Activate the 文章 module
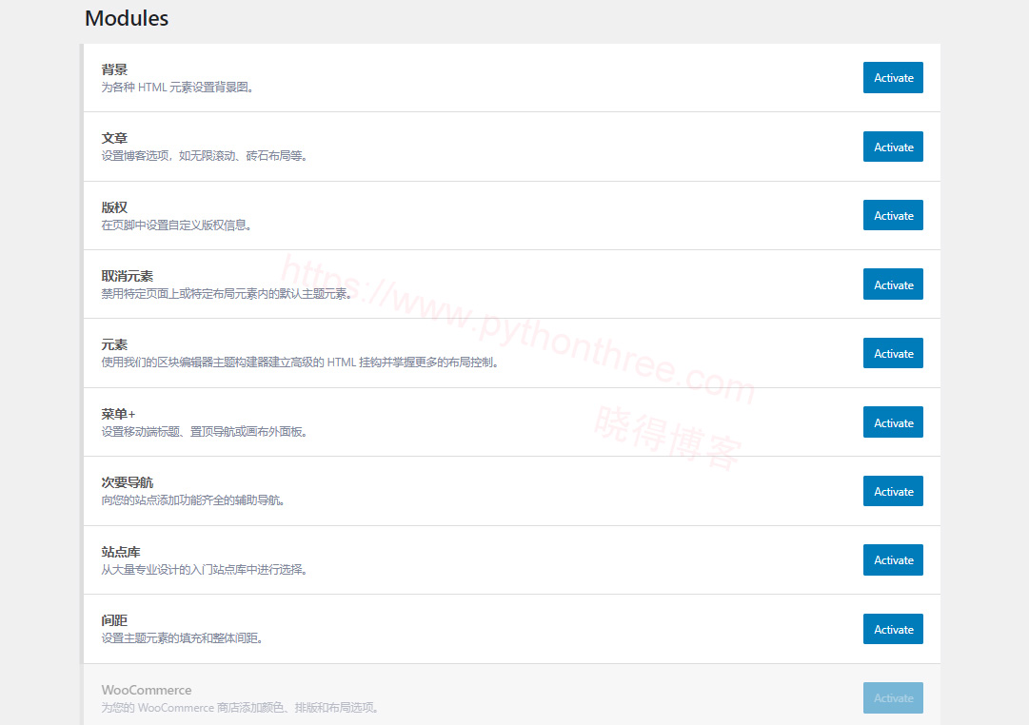The width and height of the screenshot is (1029, 725). 893,147
